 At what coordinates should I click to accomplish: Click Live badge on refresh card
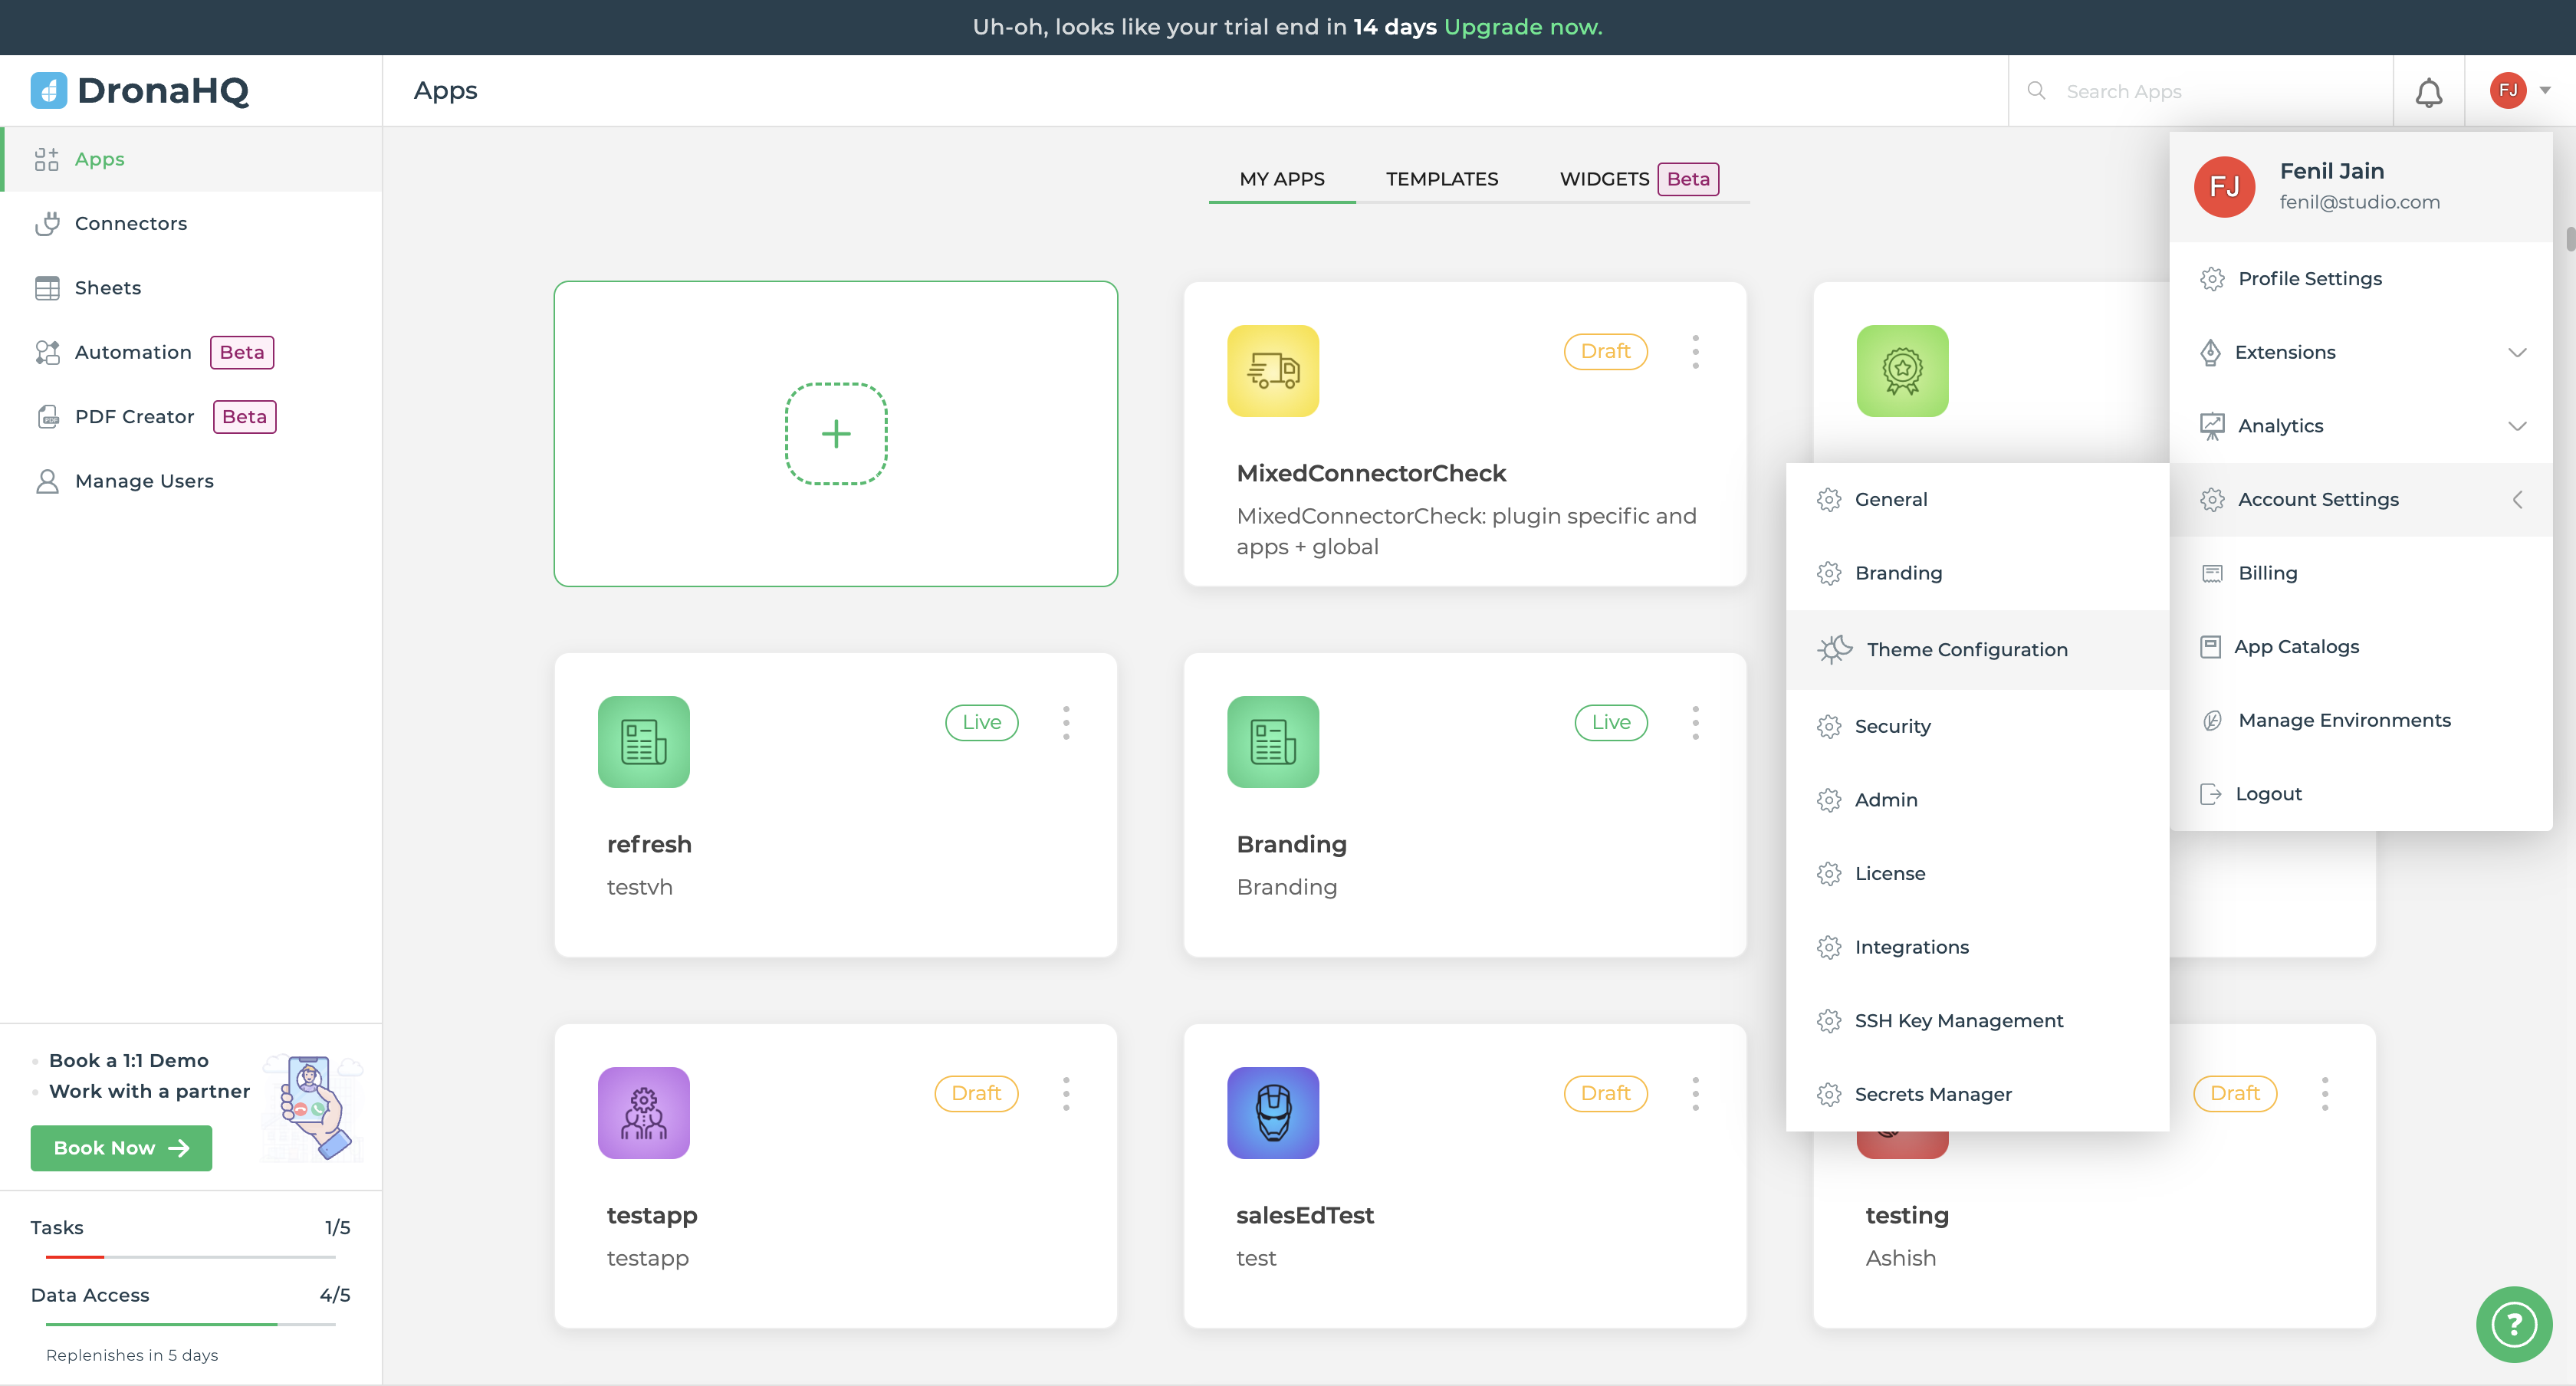coord(981,723)
